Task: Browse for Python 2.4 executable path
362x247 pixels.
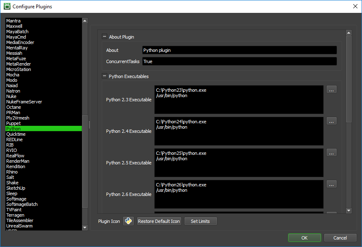Action: click(332, 121)
